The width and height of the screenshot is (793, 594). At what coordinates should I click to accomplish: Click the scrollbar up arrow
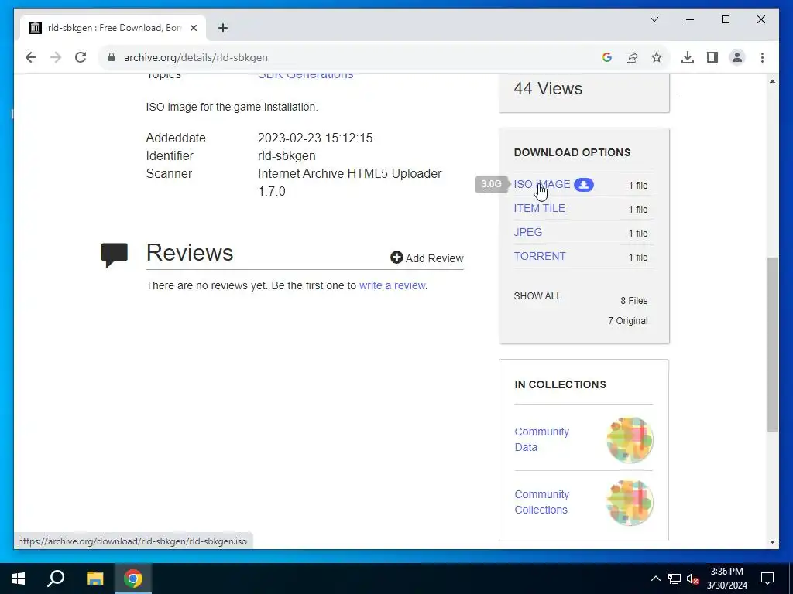[x=772, y=81]
